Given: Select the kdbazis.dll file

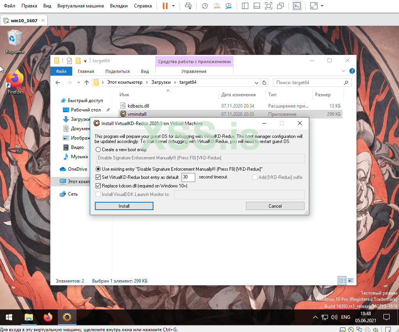Looking at the screenshot, I should pos(231,106).
